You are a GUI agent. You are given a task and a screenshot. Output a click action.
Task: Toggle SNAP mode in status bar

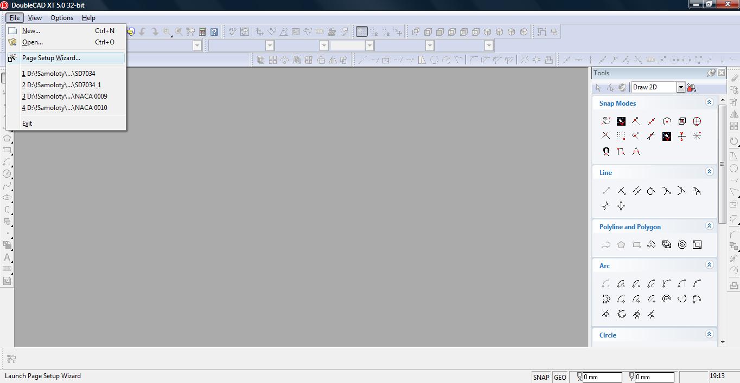541,377
